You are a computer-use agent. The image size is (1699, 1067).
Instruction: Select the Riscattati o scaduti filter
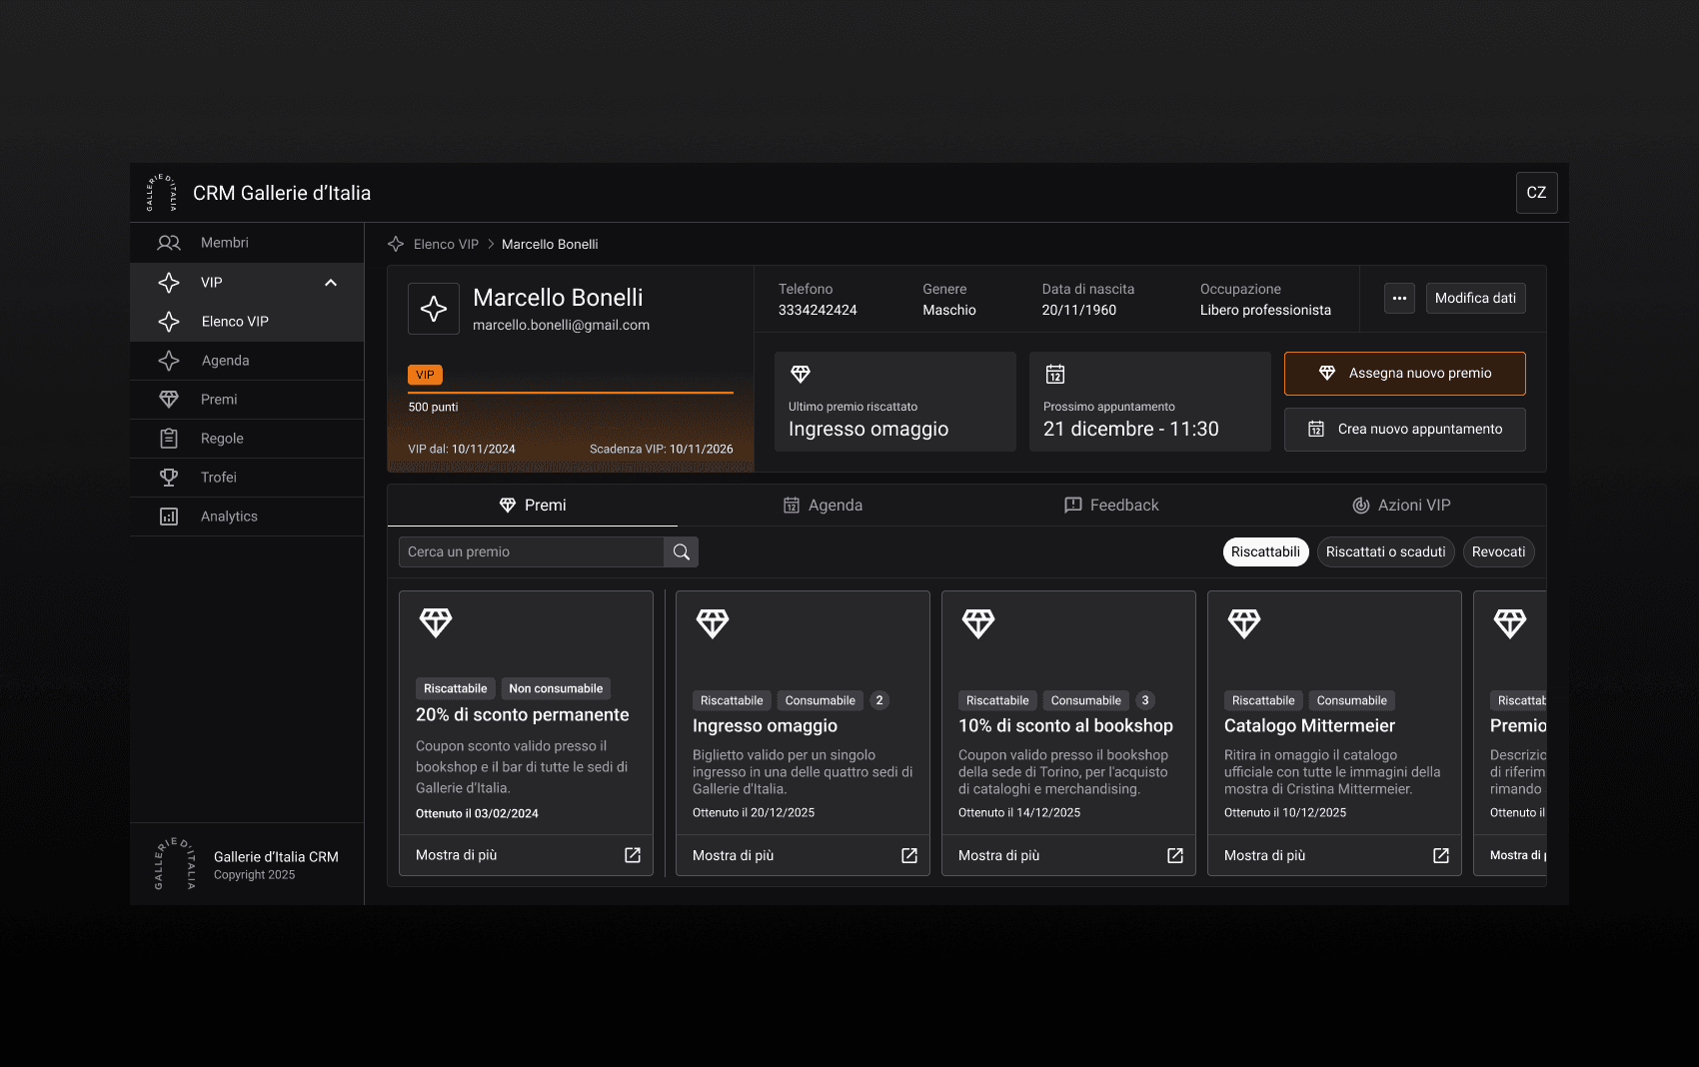pyautogui.click(x=1385, y=552)
